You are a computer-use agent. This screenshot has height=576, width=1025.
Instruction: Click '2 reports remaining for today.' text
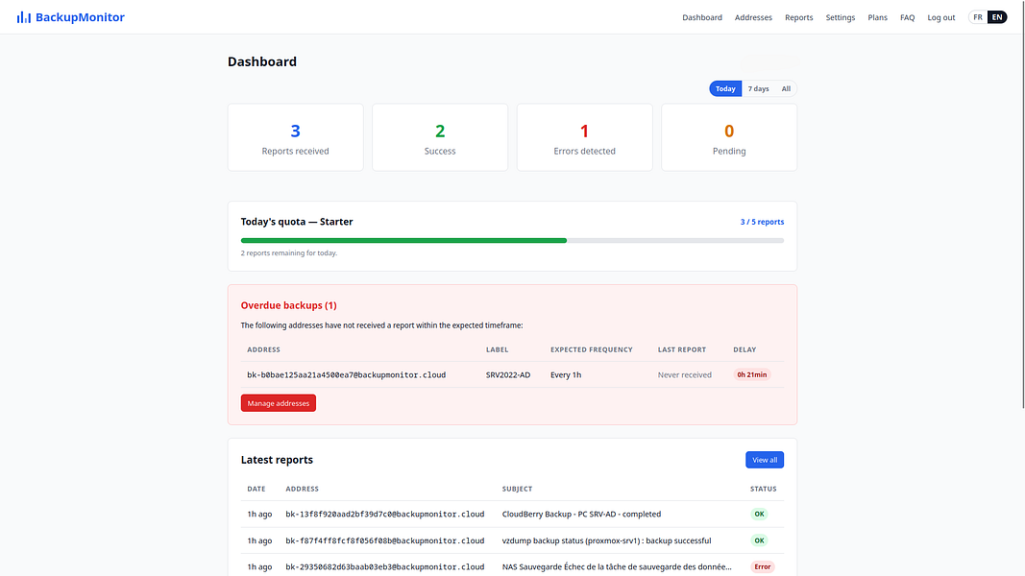[289, 252]
